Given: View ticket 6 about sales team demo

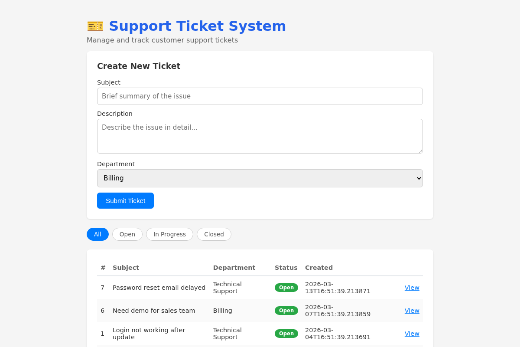Looking at the screenshot, I should coord(412,310).
